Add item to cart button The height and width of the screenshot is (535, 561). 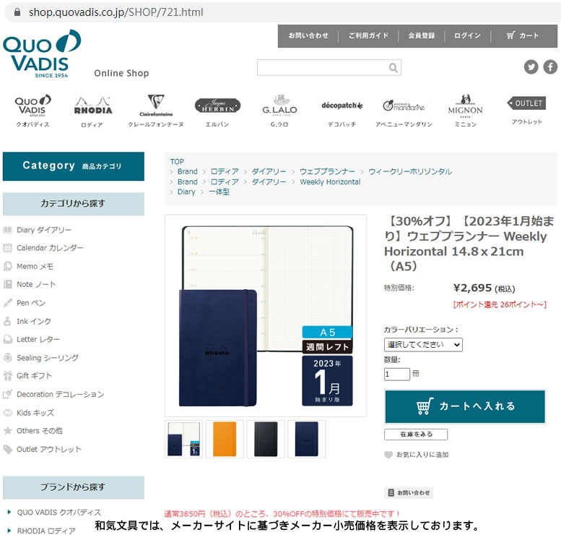(x=465, y=406)
